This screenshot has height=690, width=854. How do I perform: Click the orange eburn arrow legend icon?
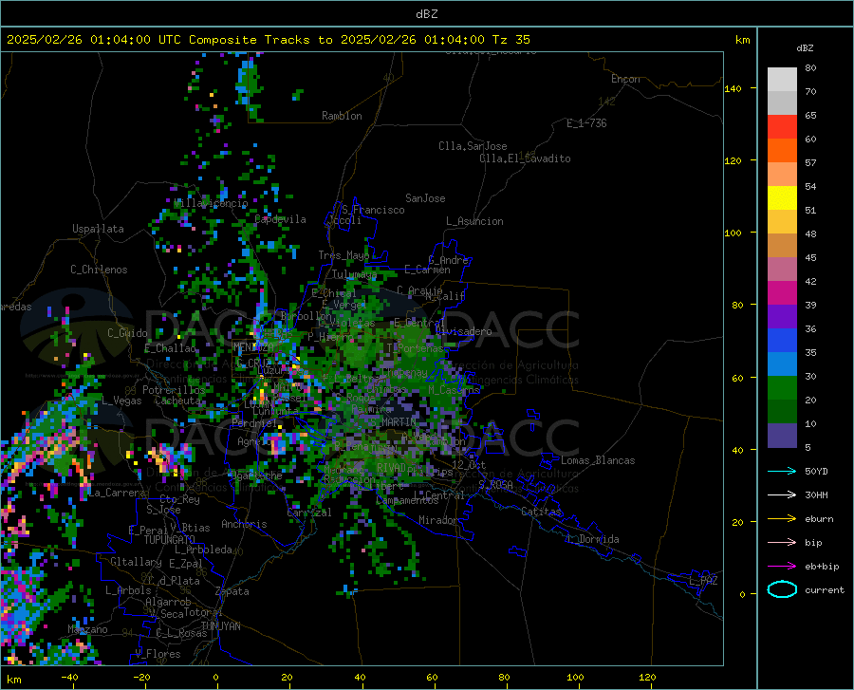click(x=782, y=519)
